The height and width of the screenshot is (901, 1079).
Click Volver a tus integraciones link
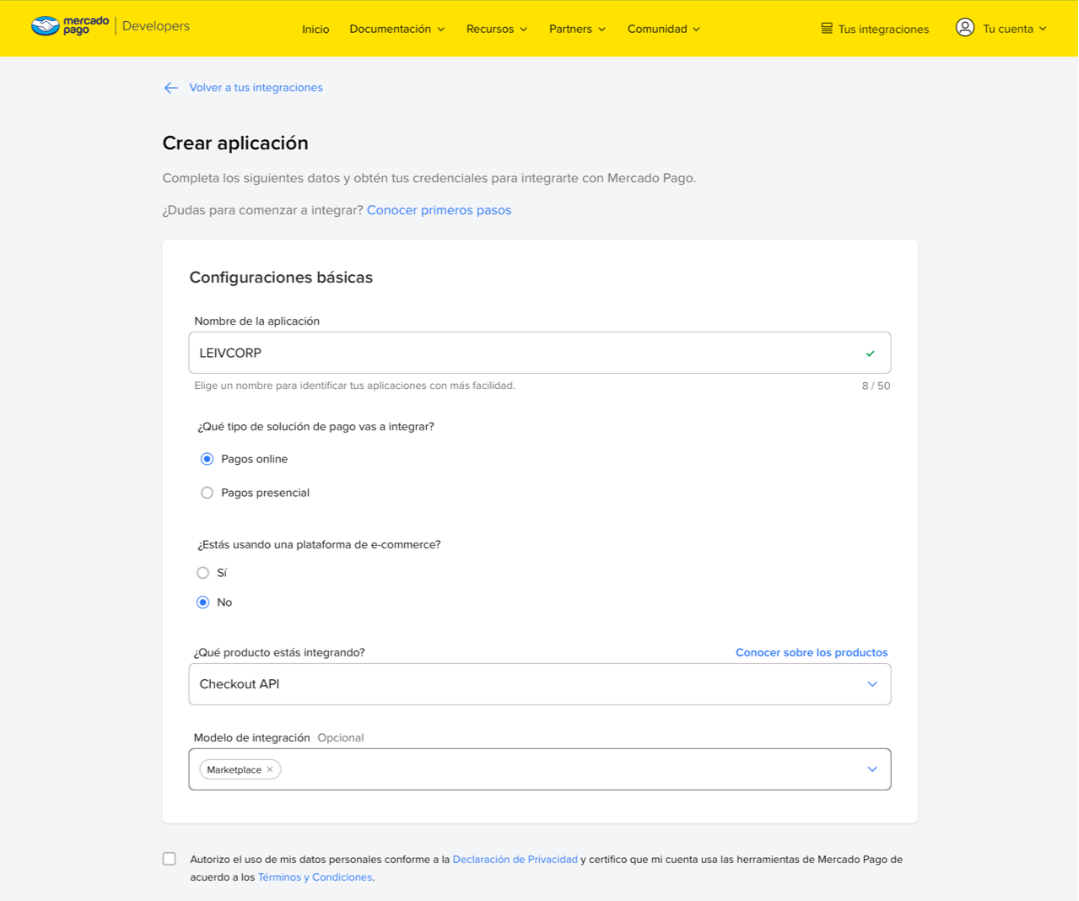(256, 88)
